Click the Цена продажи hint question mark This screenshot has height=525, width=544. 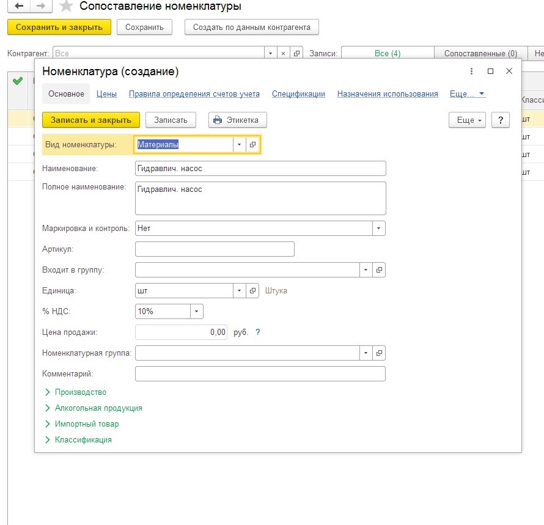pos(257,332)
